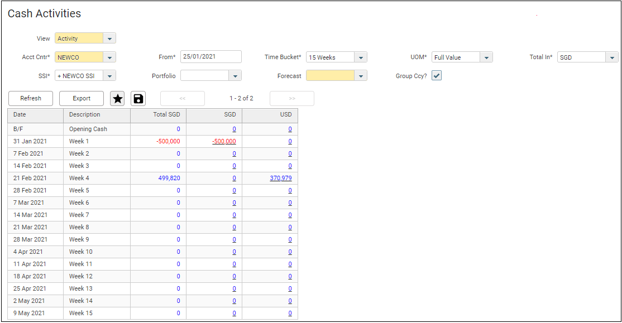Expand the Acct Cntr dropdown arrow
Viewport: 622px width, 323px height.
[109, 57]
